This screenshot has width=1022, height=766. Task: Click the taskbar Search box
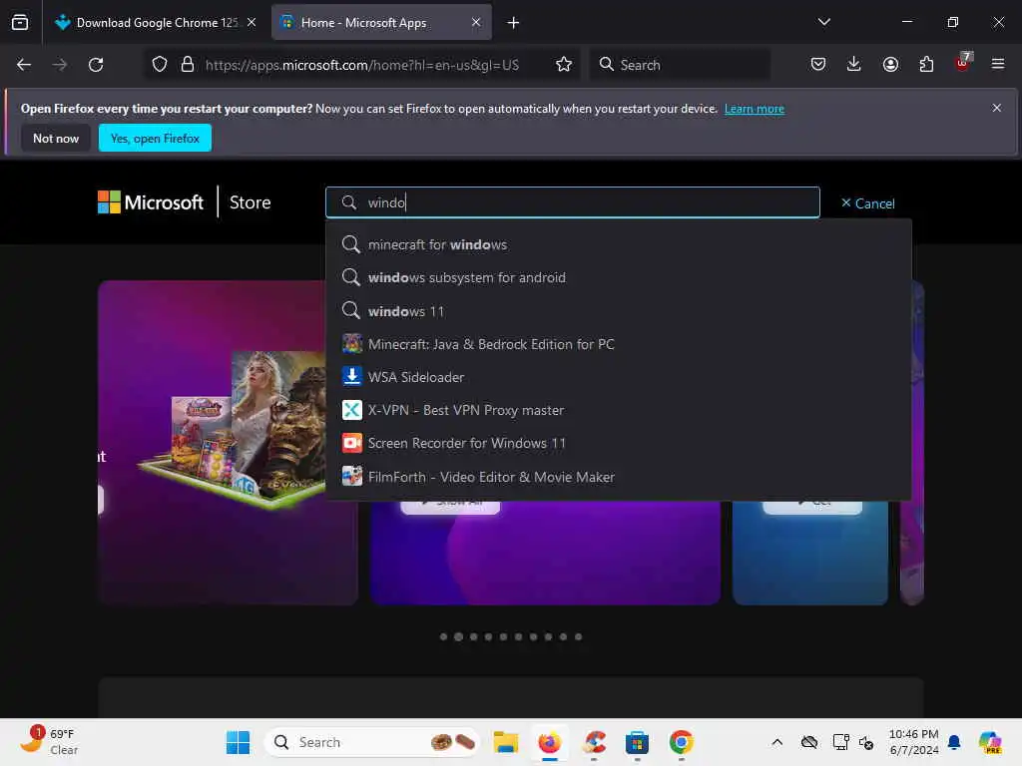(x=372, y=742)
